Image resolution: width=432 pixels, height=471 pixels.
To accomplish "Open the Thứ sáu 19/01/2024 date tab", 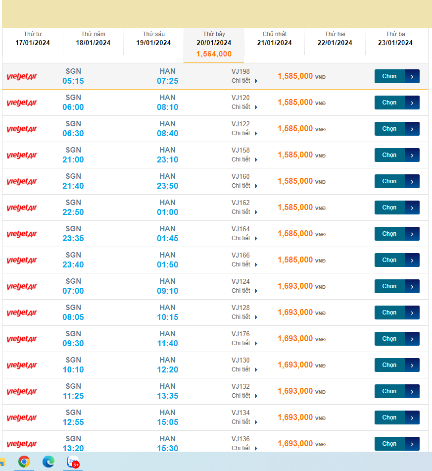I will 153,39.
